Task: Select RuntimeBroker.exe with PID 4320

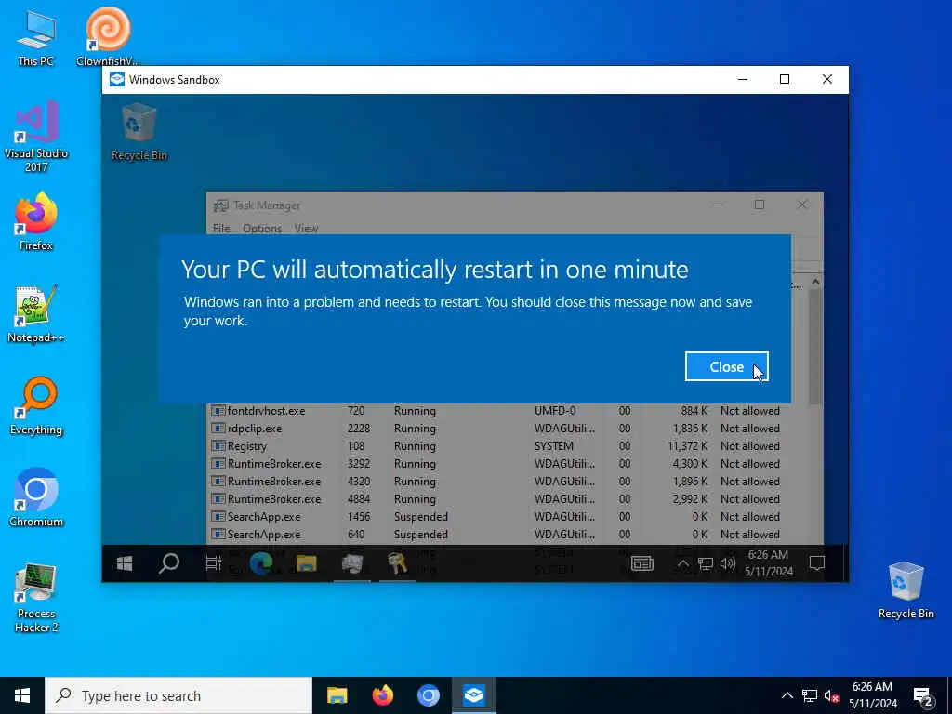Action: coord(508,482)
